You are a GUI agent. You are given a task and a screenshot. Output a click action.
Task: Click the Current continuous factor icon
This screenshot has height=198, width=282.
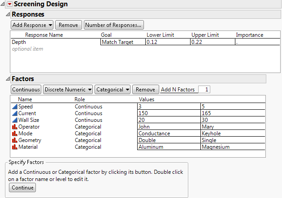(14, 113)
